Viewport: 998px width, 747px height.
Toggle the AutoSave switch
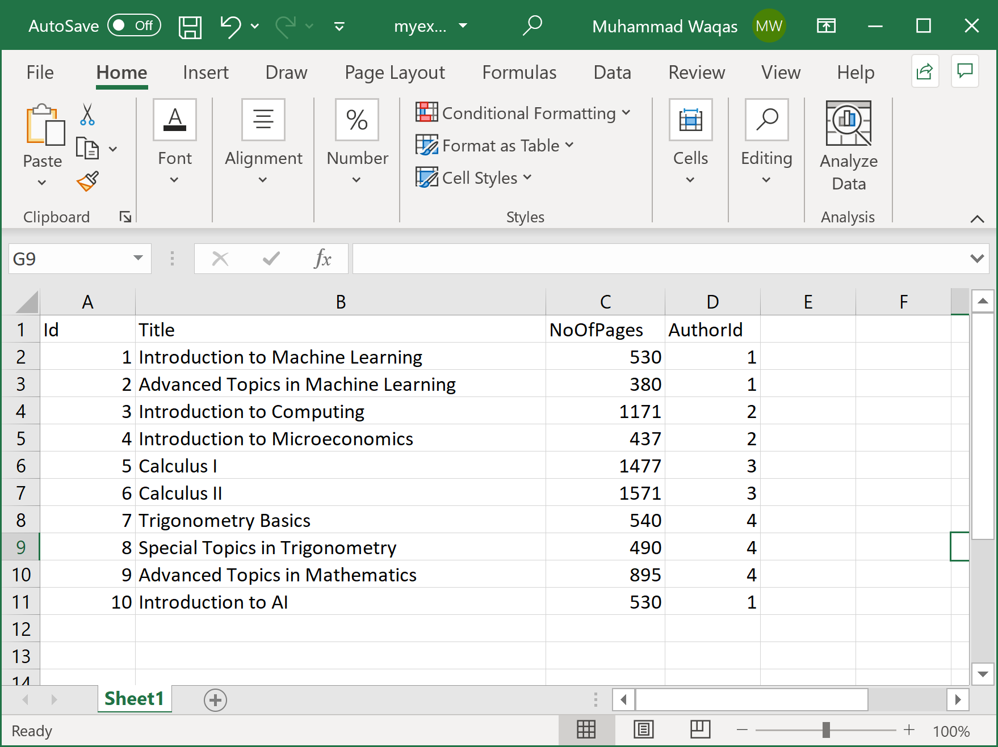click(x=135, y=26)
